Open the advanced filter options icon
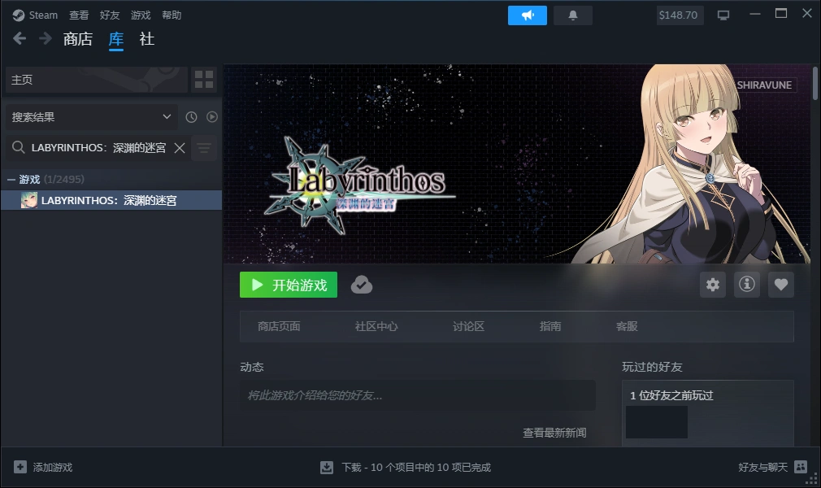The image size is (821, 488). 204,148
